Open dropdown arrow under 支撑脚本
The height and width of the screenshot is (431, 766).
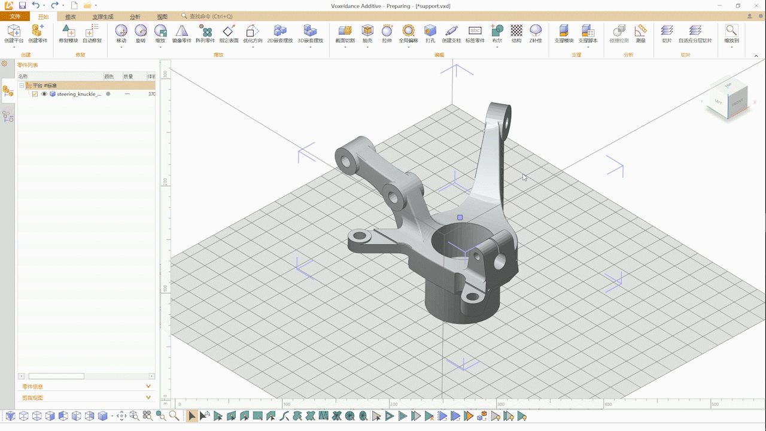588,47
